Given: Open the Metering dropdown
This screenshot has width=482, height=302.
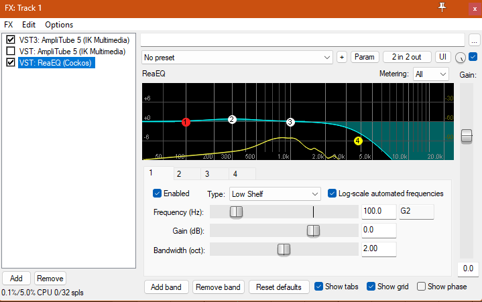Looking at the screenshot, I should (430, 74).
